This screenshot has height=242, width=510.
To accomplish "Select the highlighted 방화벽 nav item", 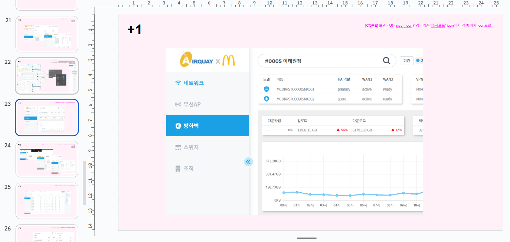I will click(207, 126).
